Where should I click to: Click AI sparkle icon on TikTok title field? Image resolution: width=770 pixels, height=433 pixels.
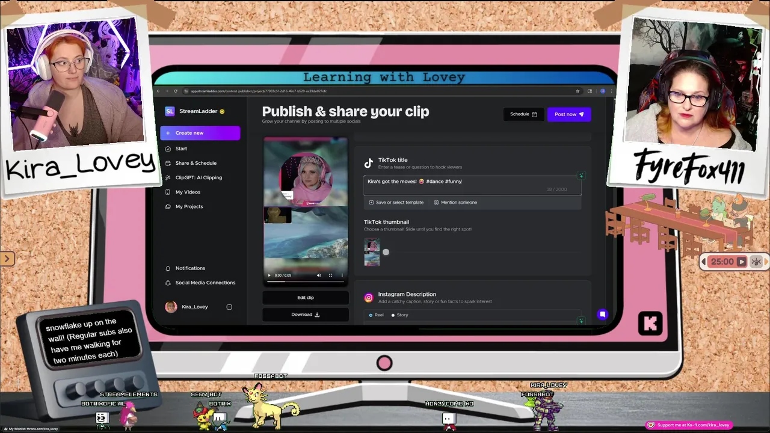581,176
